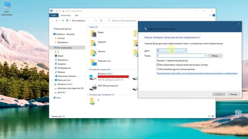248x139 pixels.
Task: Open the Видео folder icon in Explorer
Action: [x=93, y=34]
